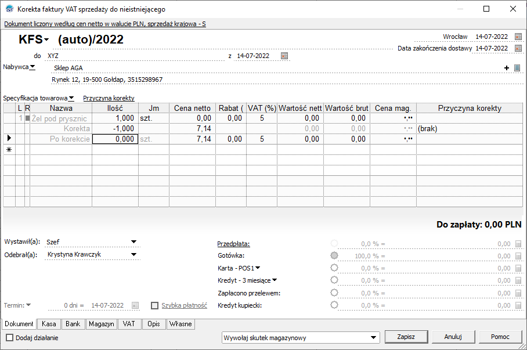Image resolution: width=527 pixels, height=350 pixels.
Task: Open calendar beside the 'z' date field
Action: pyautogui.click(x=284, y=56)
